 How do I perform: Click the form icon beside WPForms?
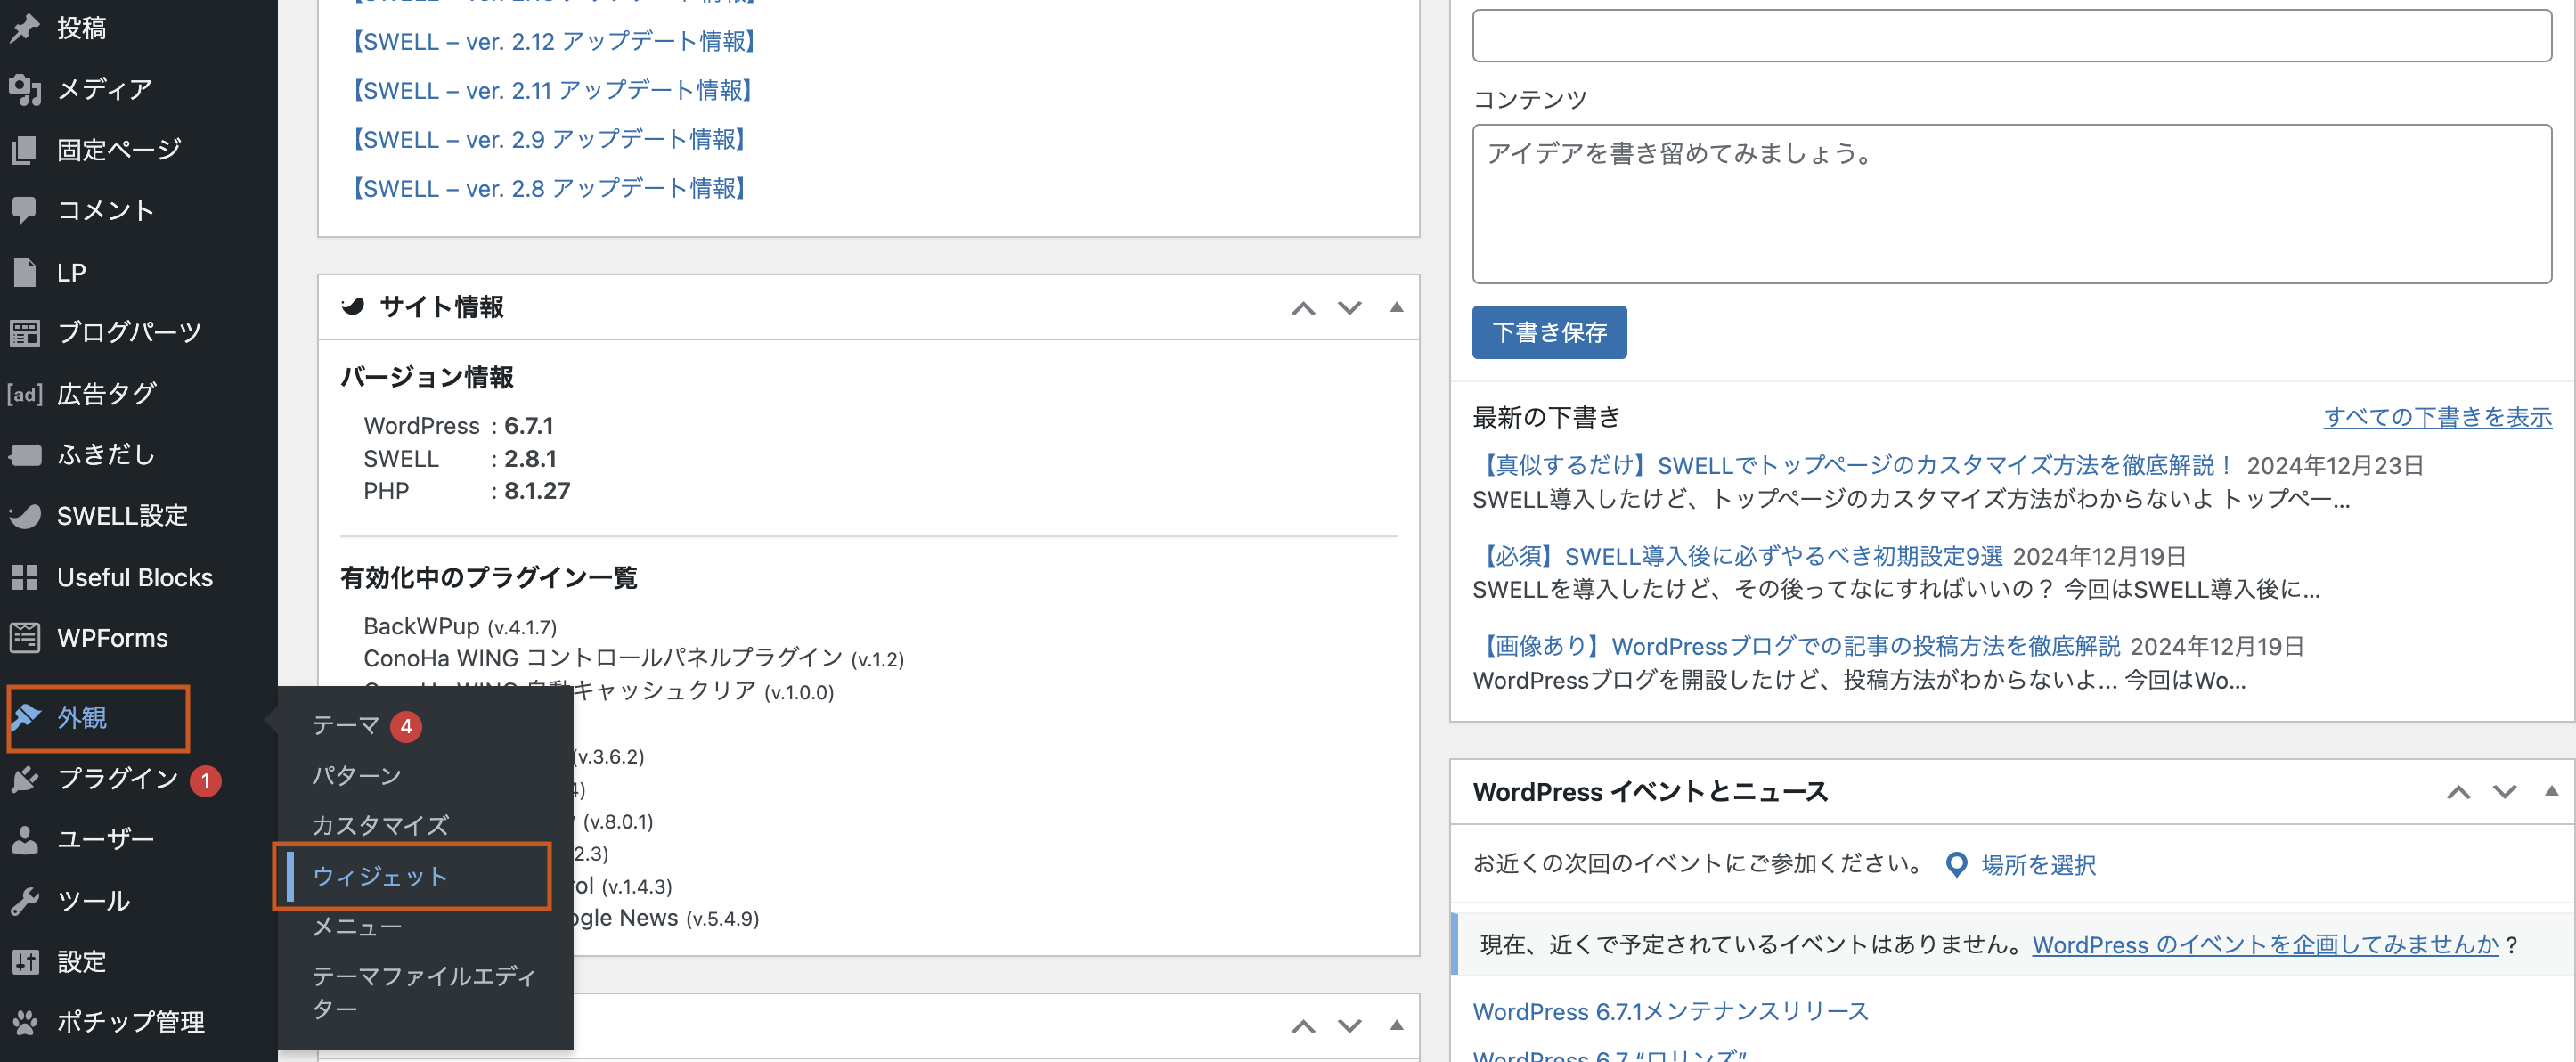(25, 638)
